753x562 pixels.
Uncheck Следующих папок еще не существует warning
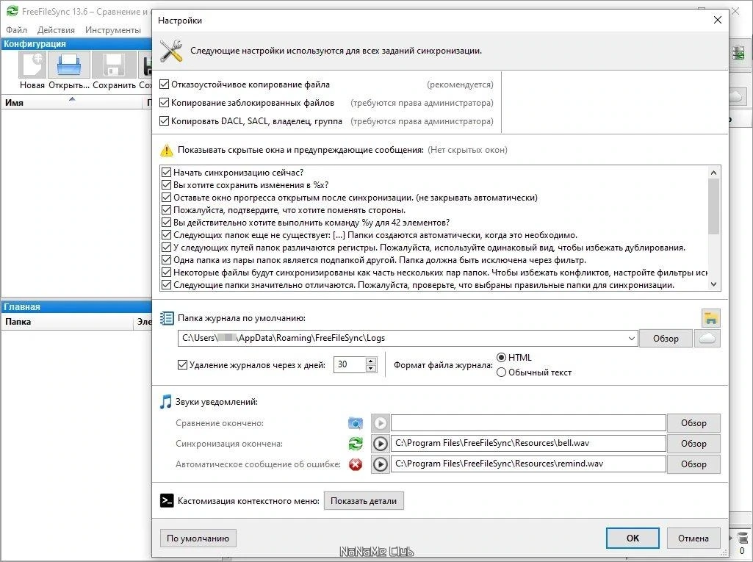pyautogui.click(x=166, y=235)
